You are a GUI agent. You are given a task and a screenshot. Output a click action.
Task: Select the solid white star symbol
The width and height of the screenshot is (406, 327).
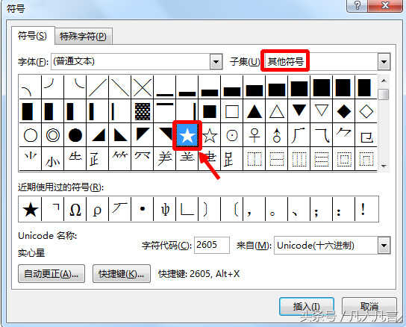187,135
